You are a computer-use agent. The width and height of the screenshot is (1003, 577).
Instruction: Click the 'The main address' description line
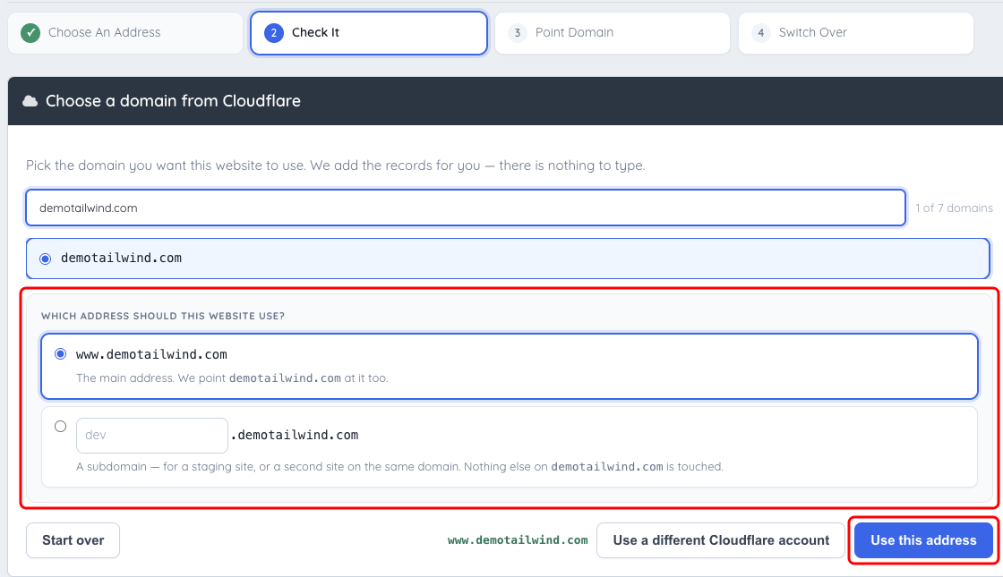[x=232, y=378]
